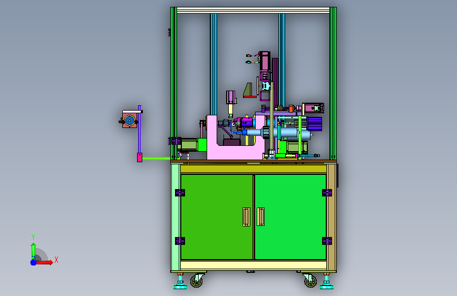Select the left leveling foot
The image size is (457, 296).
pyautogui.click(x=180, y=281)
